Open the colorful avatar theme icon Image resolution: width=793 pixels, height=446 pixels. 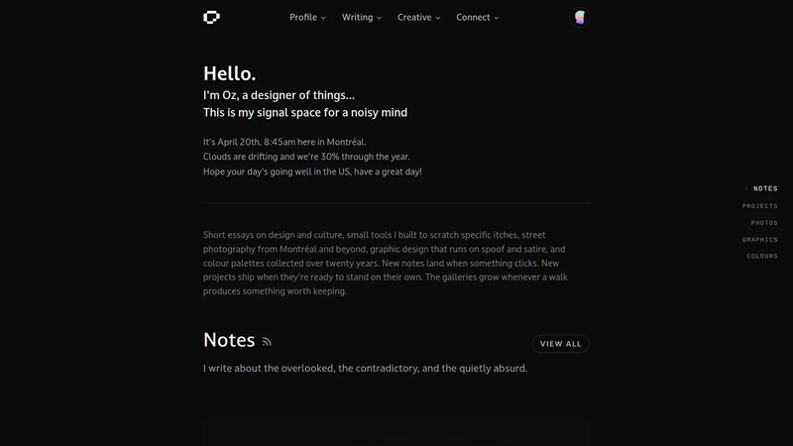pos(580,17)
